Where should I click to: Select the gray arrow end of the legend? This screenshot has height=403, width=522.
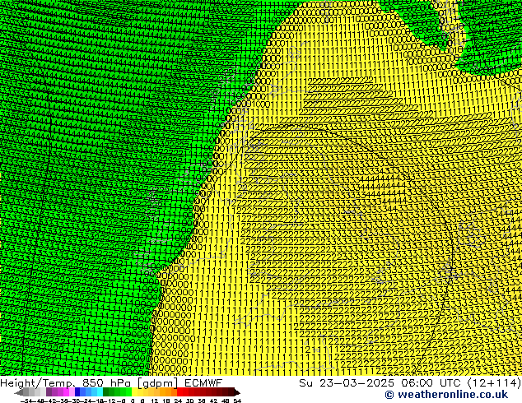pos(19,392)
